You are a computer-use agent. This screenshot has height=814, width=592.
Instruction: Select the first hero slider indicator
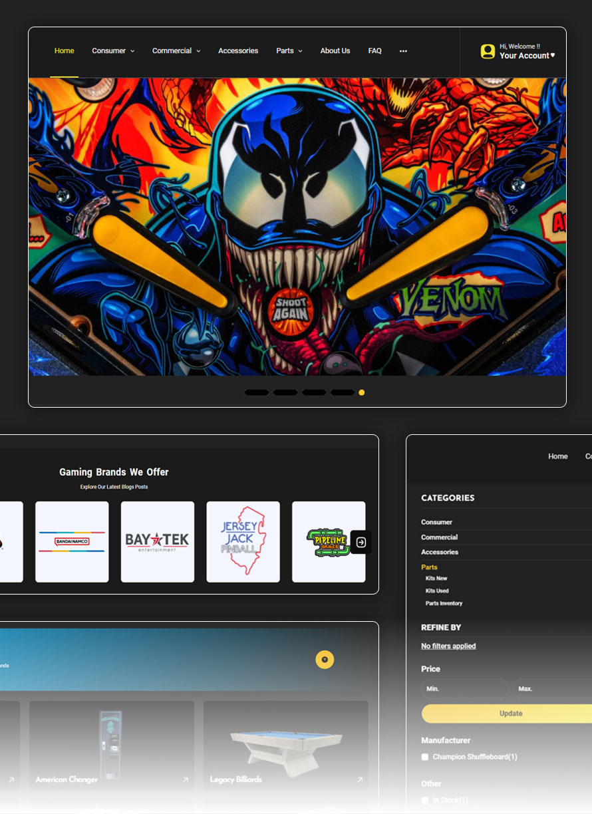257,392
